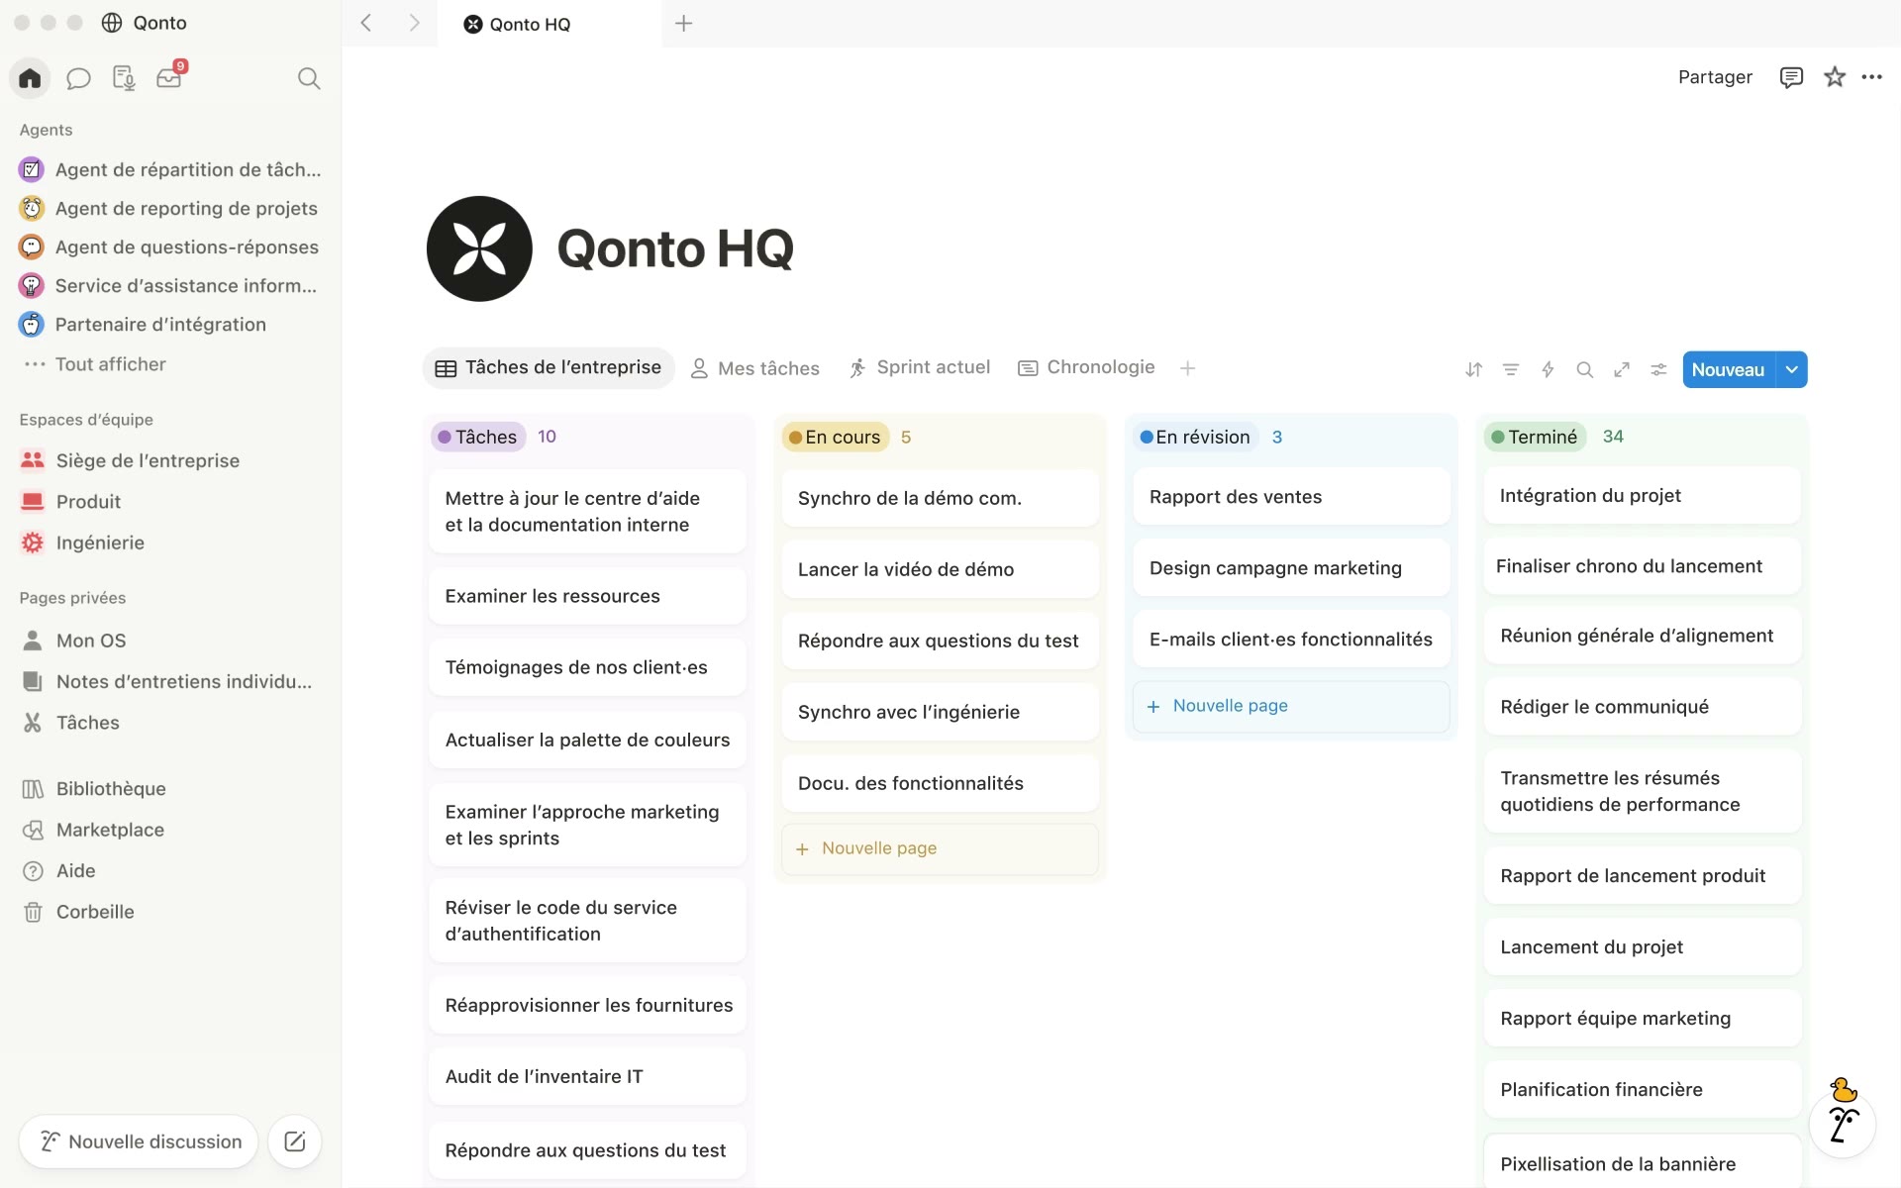
Task: Click the Tâches column status tag
Action: 478,437
